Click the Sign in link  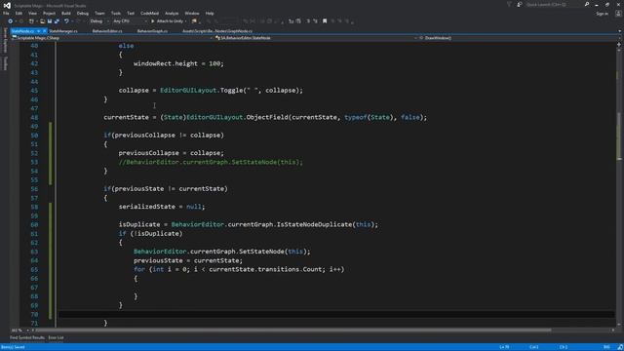tap(603, 14)
